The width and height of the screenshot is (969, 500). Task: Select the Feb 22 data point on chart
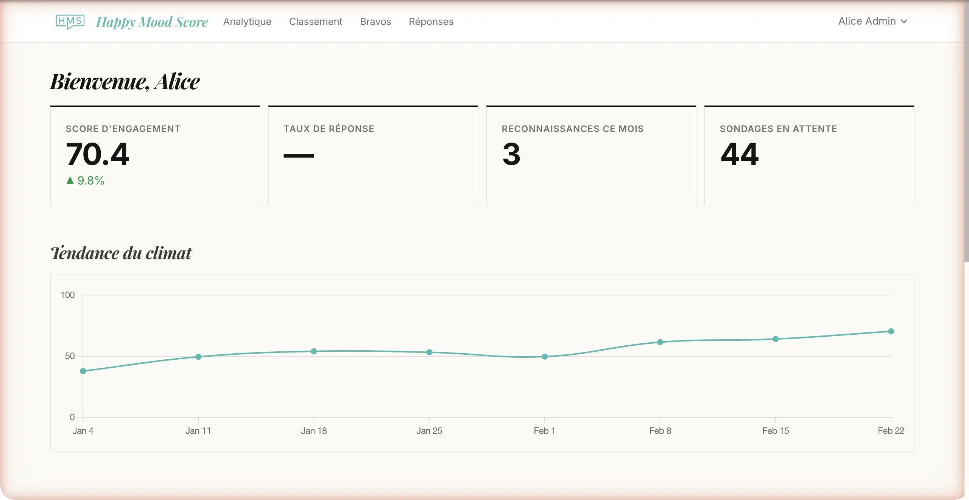tap(891, 332)
